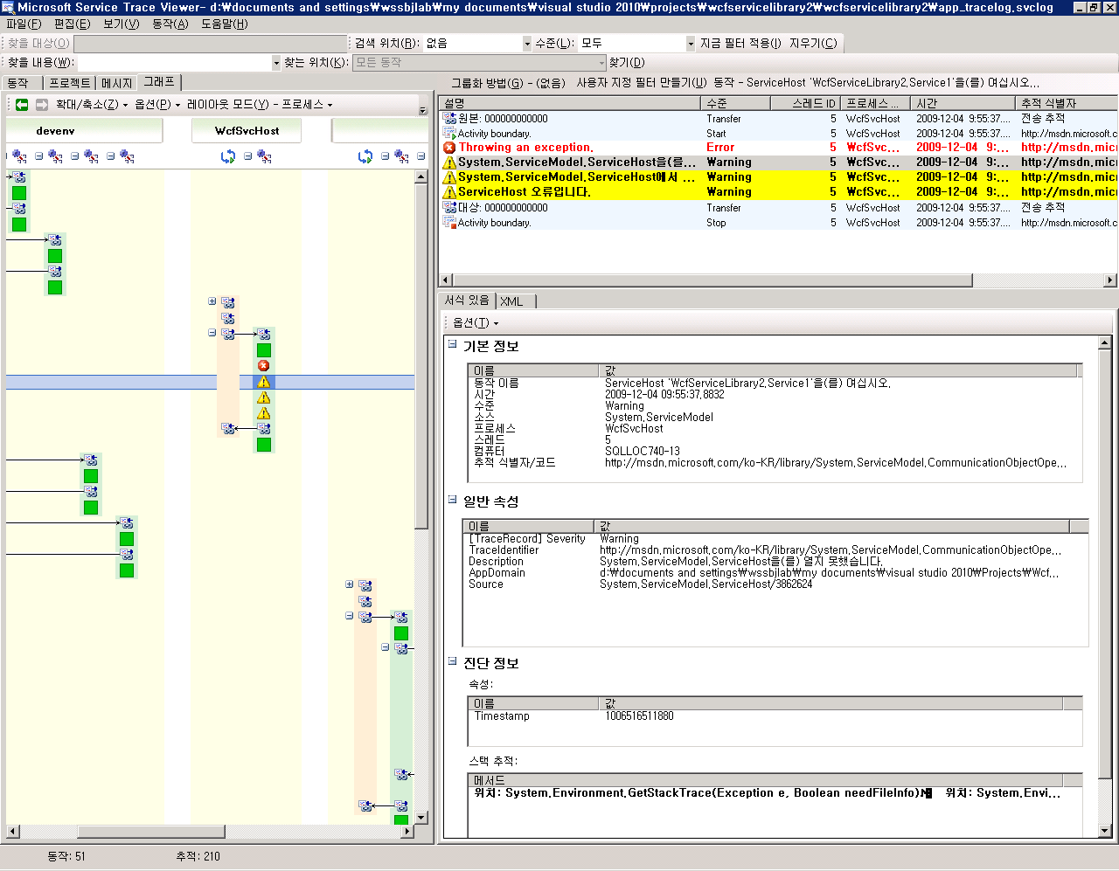Click the 'Timestamp' property cell
This screenshot has width=1119, height=871.
pos(502,716)
